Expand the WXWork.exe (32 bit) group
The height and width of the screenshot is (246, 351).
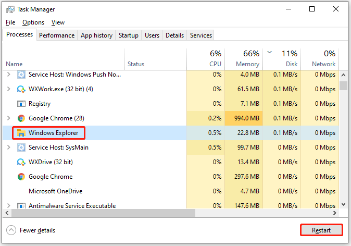click(8, 89)
